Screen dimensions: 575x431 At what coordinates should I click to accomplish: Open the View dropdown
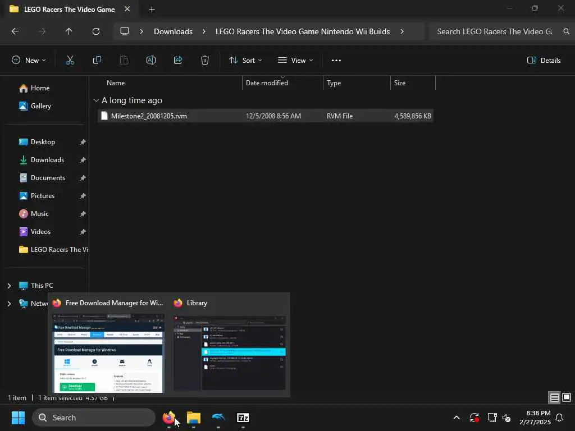click(295, 61)
